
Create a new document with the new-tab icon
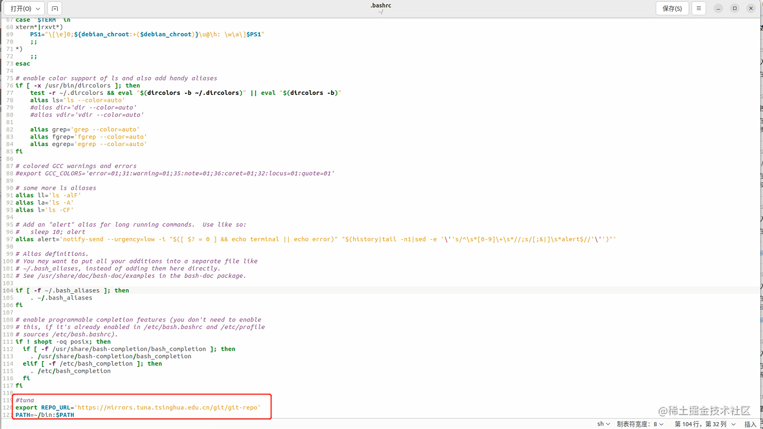coord(55,9)
